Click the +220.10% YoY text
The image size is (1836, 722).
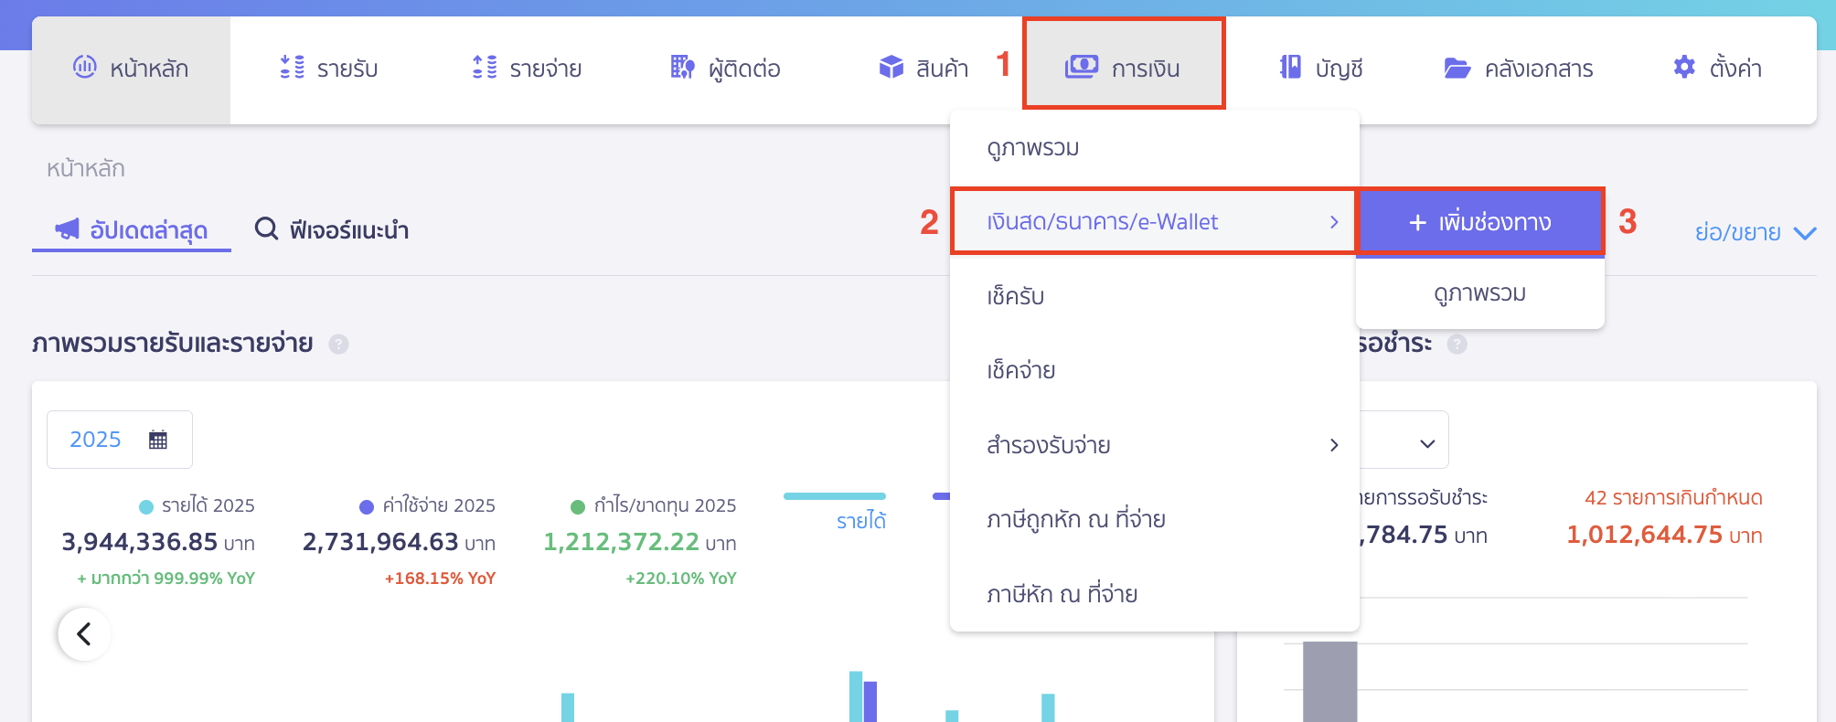pos(681,579)
